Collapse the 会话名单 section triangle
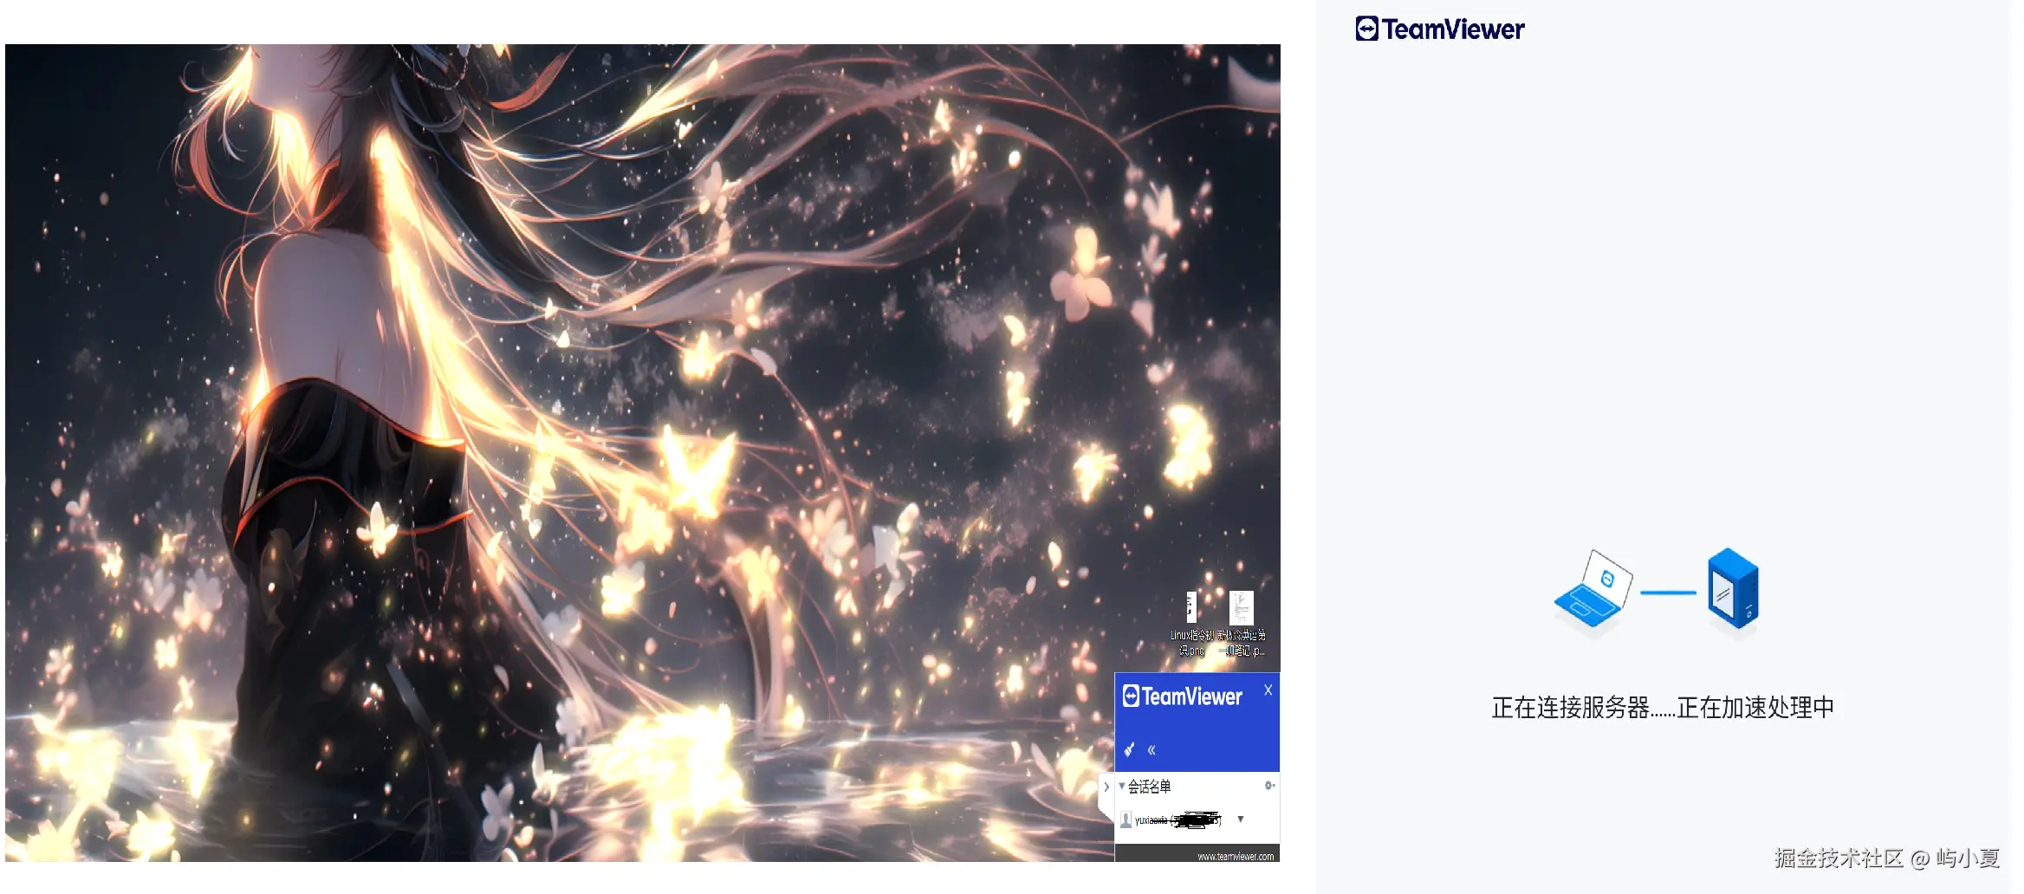Screen dimensions: 2024x894 1122,786
